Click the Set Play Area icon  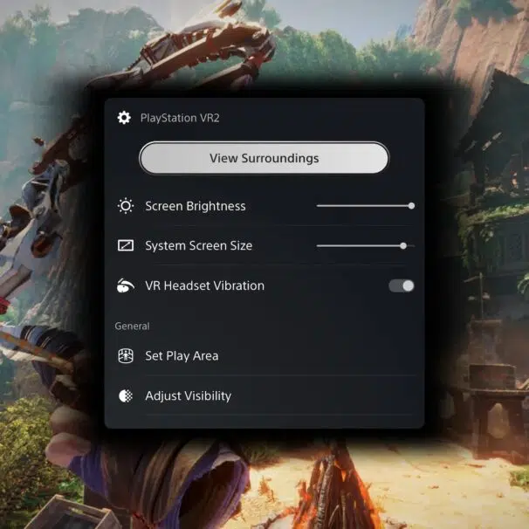click(x=126, y=356)
